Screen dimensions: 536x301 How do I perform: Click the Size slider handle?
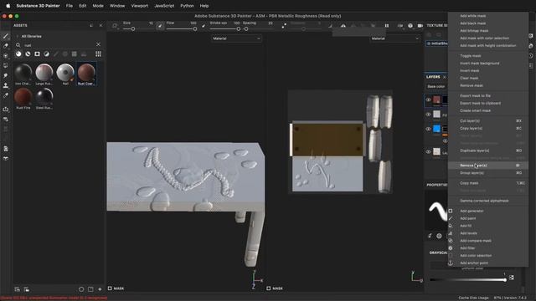[x=133, y=29]
